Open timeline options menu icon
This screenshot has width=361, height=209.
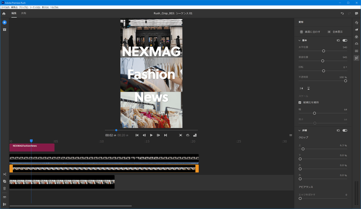pyautogui.click(x=290, y=135)
